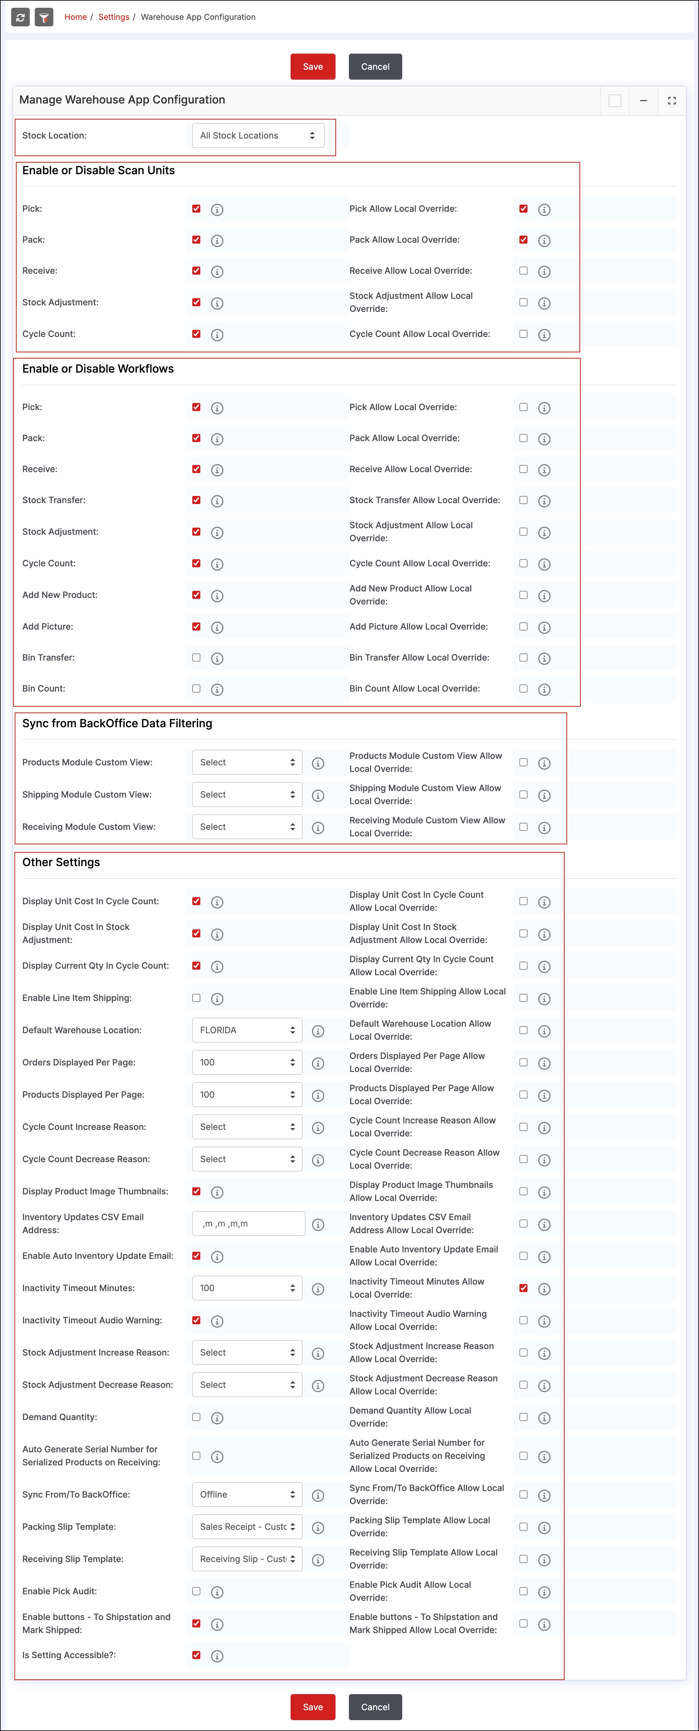
Task: Click the filter funnel icon near the breadcrumb
Action: [44, 17]
